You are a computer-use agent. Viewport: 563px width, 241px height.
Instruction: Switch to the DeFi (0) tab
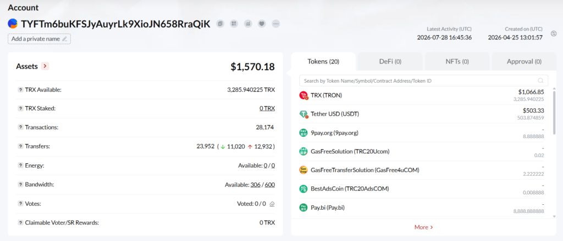coord(390,61)
